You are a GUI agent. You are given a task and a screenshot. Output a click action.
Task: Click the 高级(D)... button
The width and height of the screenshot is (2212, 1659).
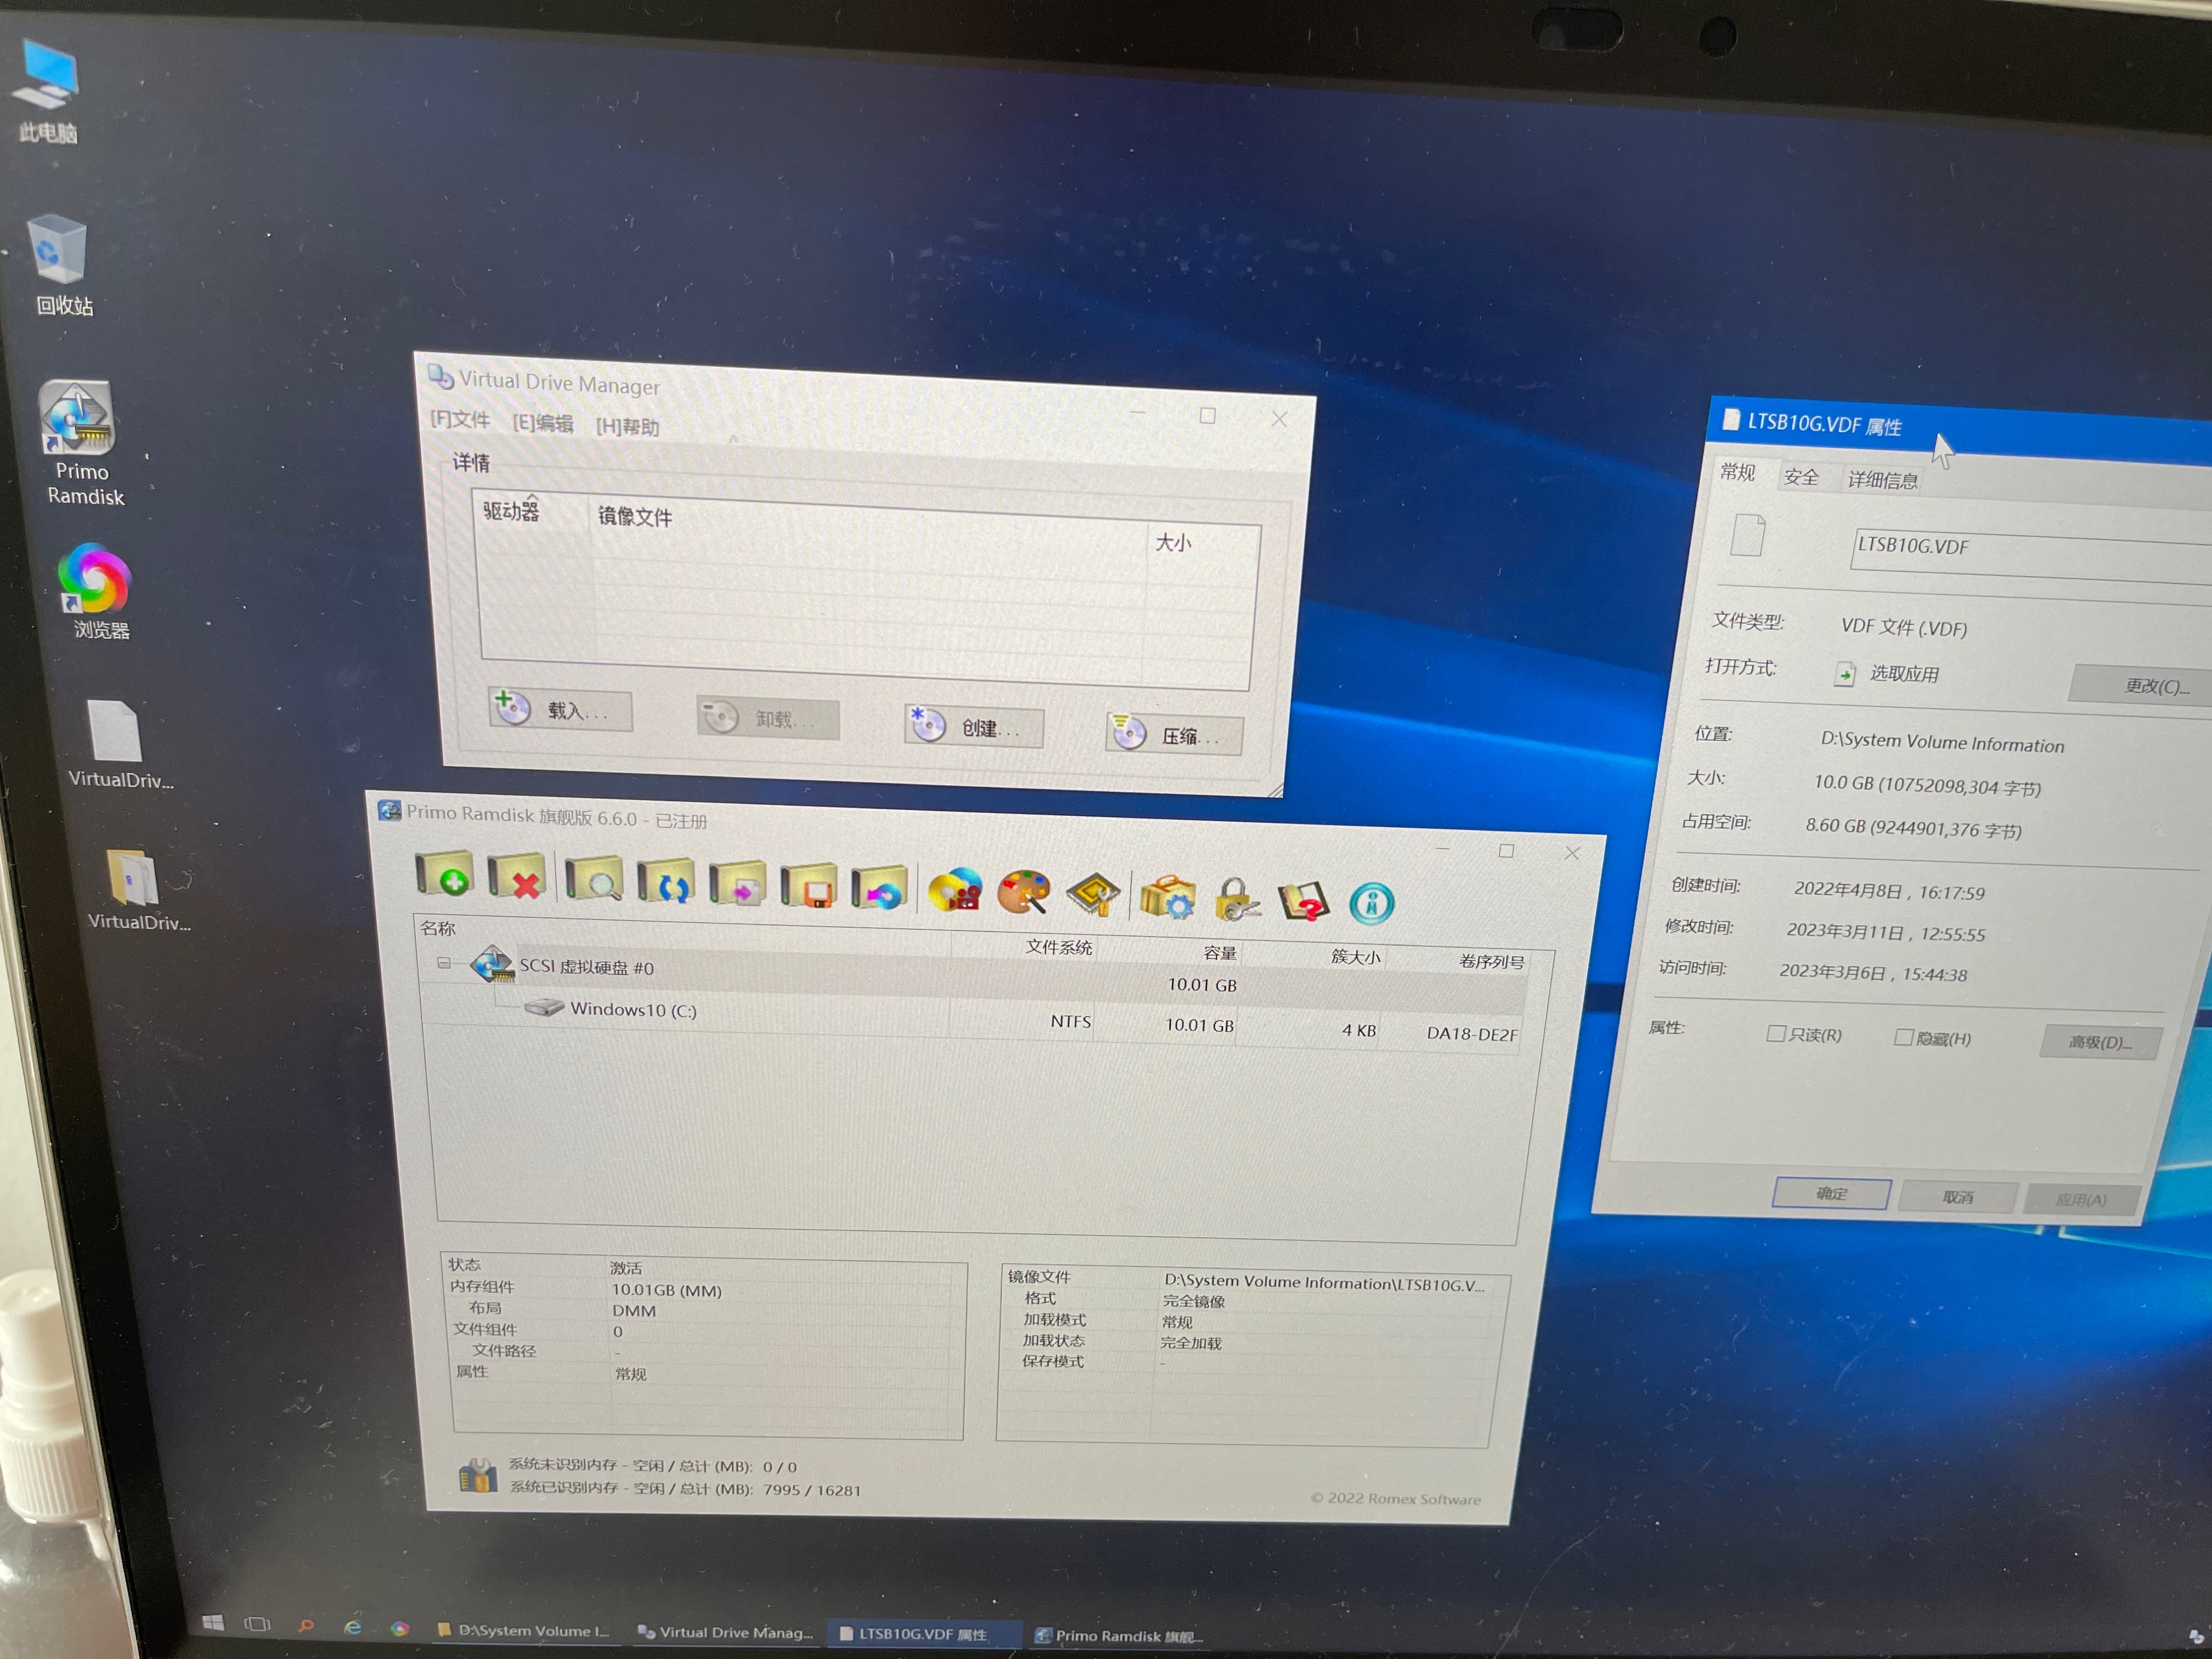(x=2100, y=1042)
